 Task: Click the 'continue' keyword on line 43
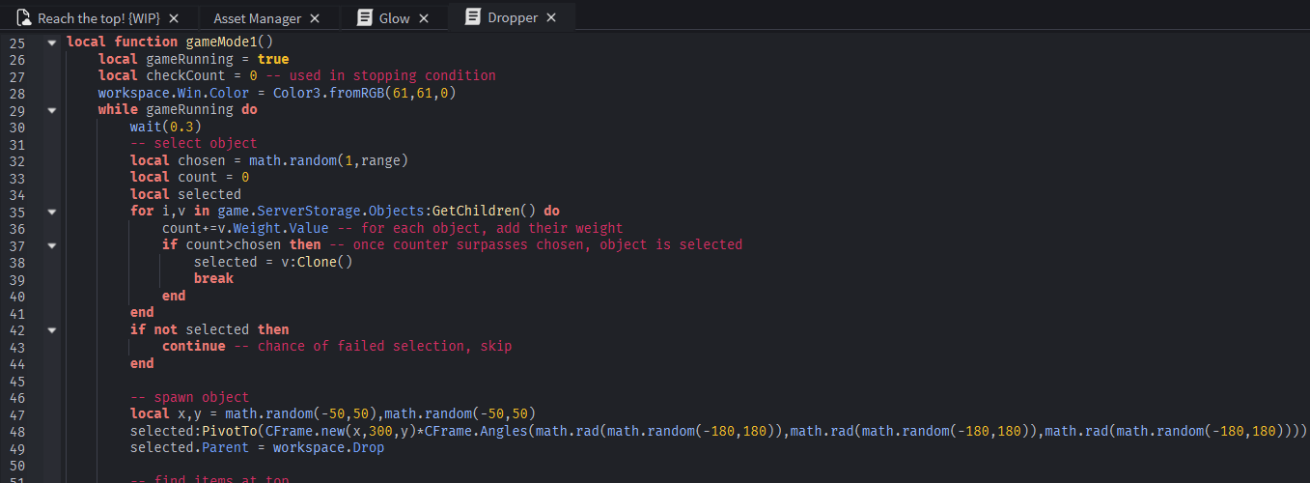pos(193,346)
